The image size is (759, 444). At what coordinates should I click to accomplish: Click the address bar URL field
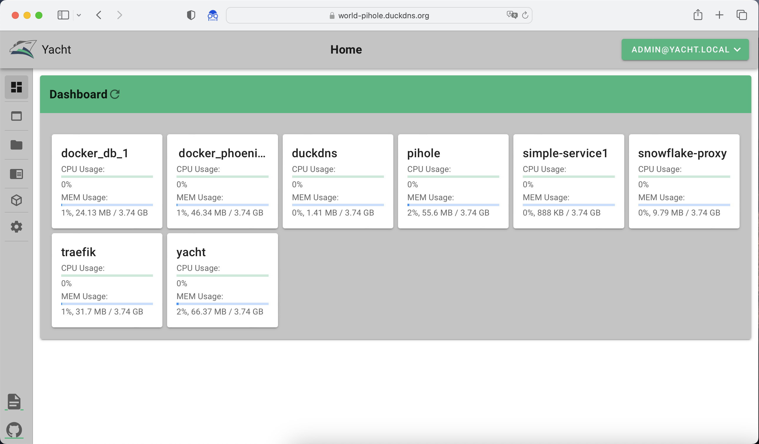point(383,15)
